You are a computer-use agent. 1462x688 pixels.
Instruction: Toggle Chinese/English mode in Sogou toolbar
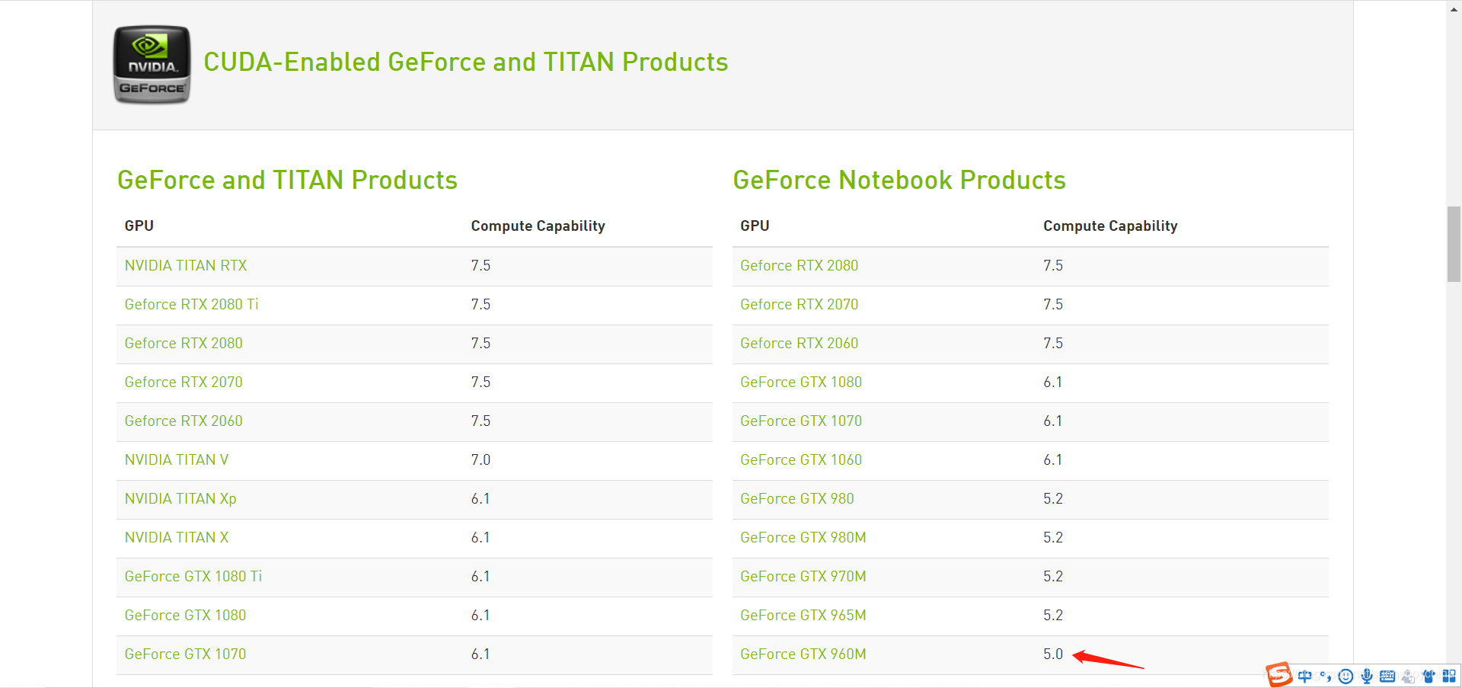(1305, 676)
